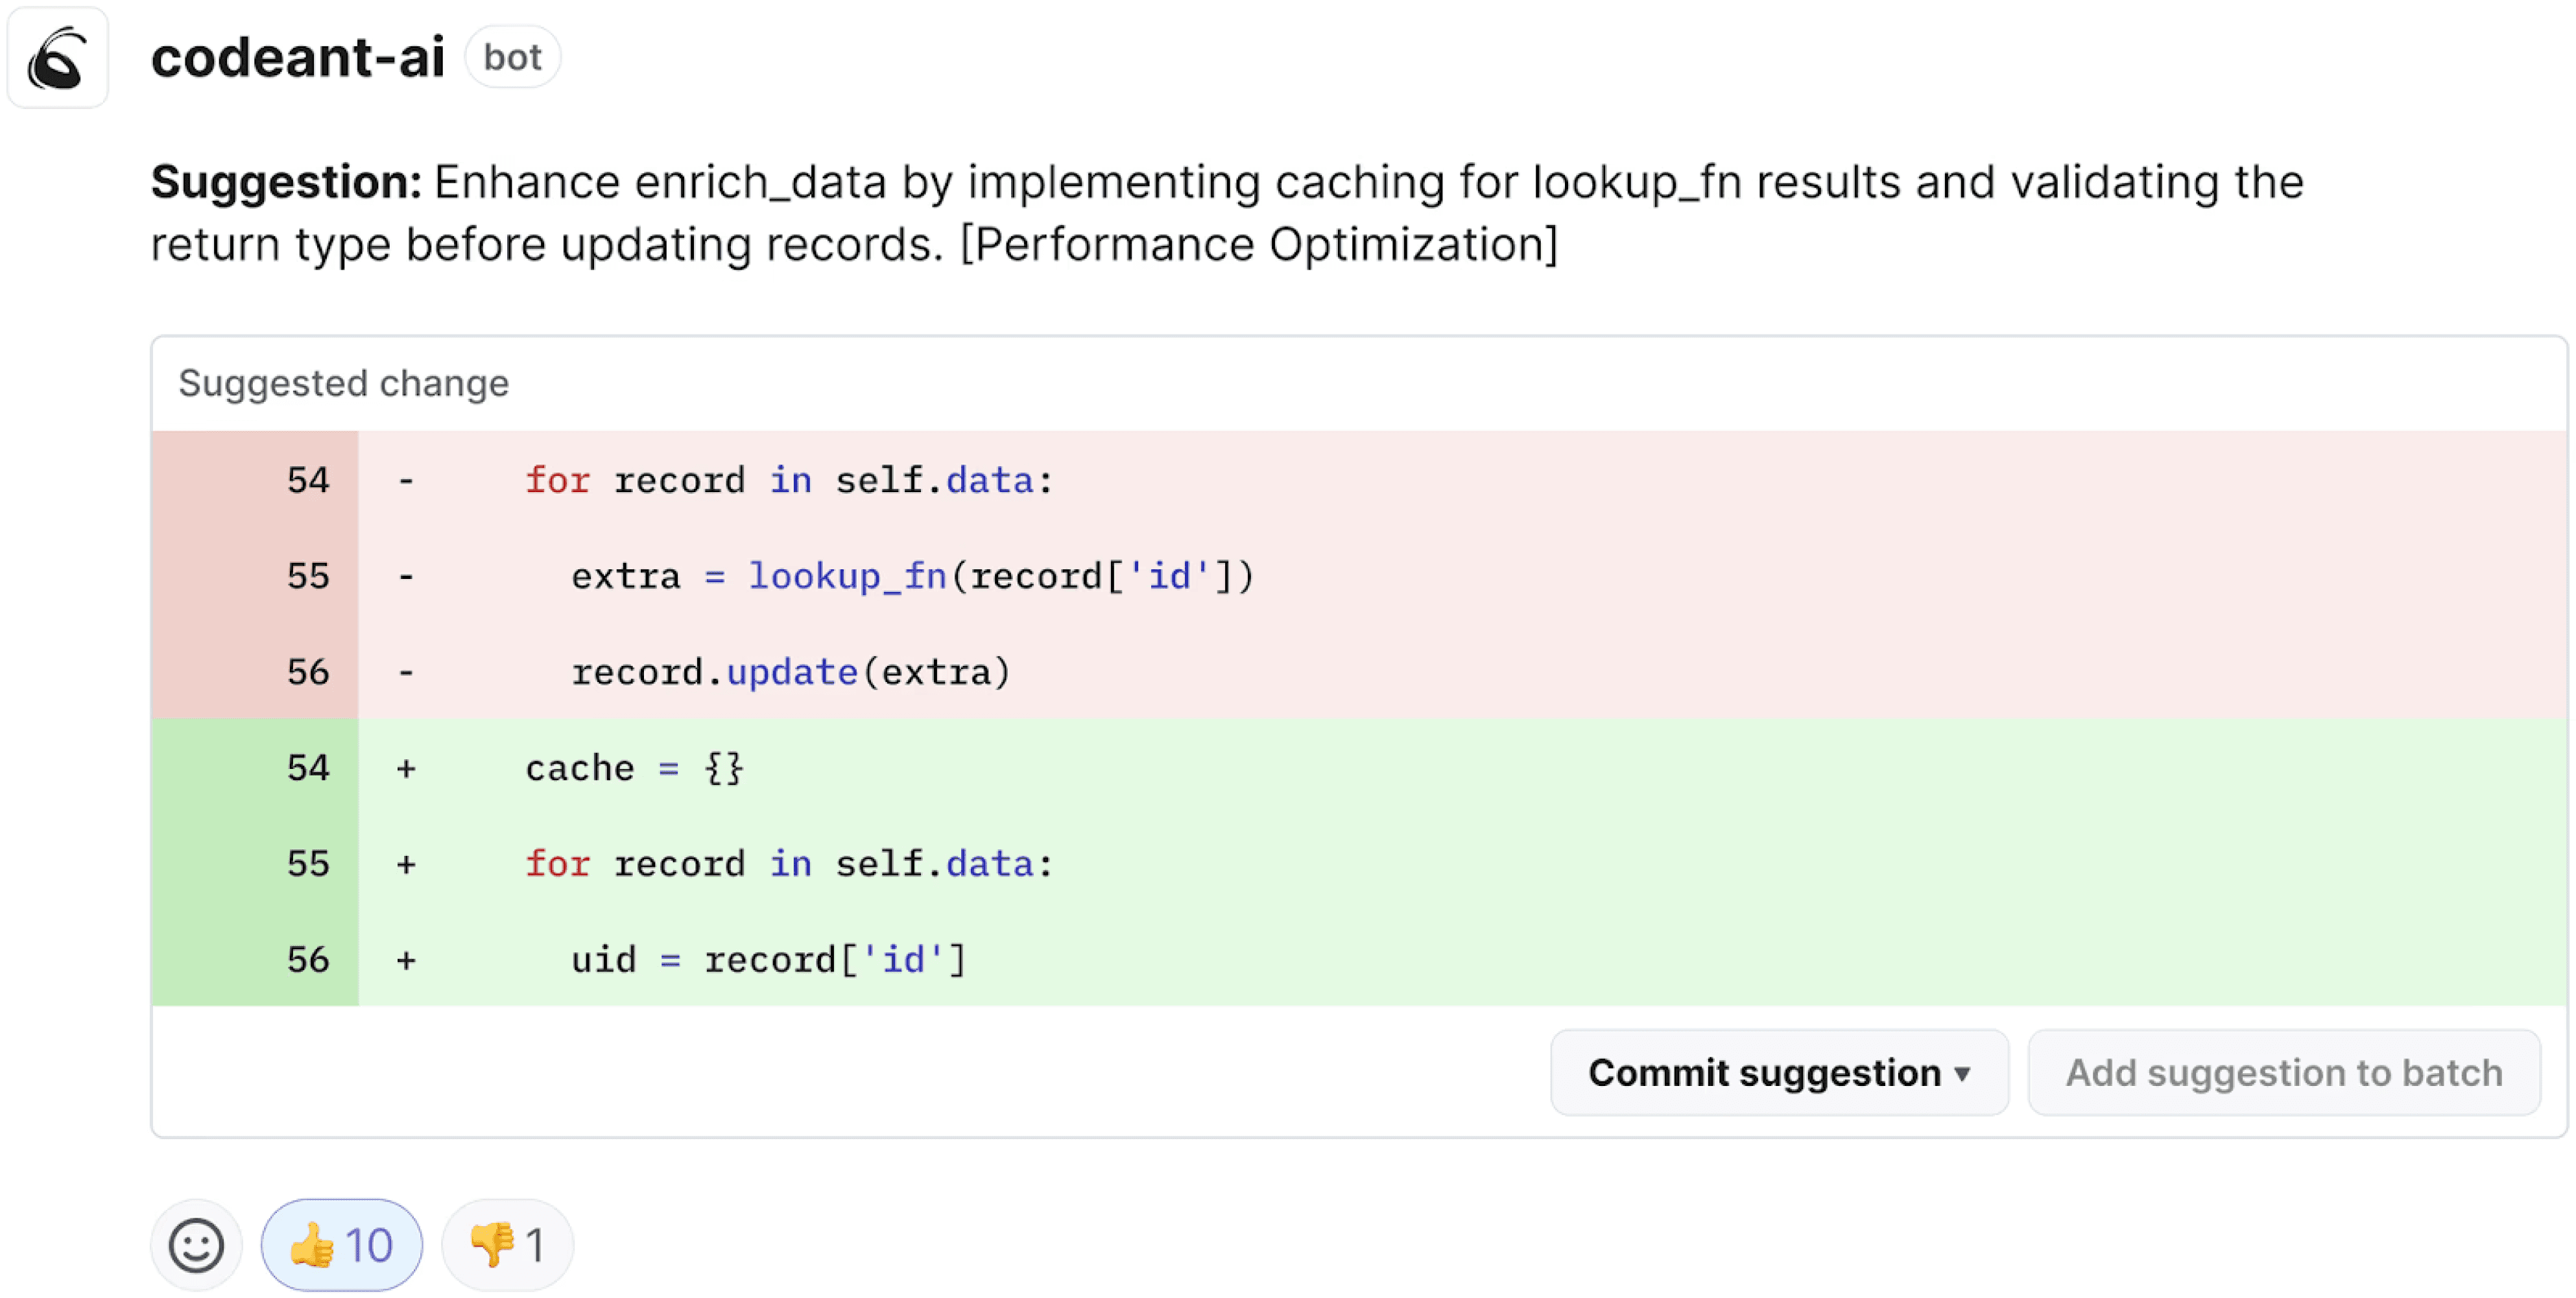Viewport: 2576px width, 1298px height.
Task: Select added line number 54
Action: [x=307, y=768]
